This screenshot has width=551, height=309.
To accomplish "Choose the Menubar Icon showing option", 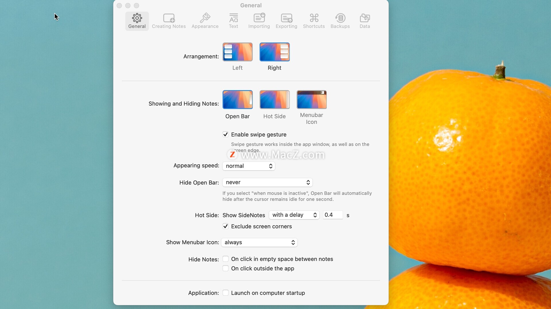I will pos(312,100).
